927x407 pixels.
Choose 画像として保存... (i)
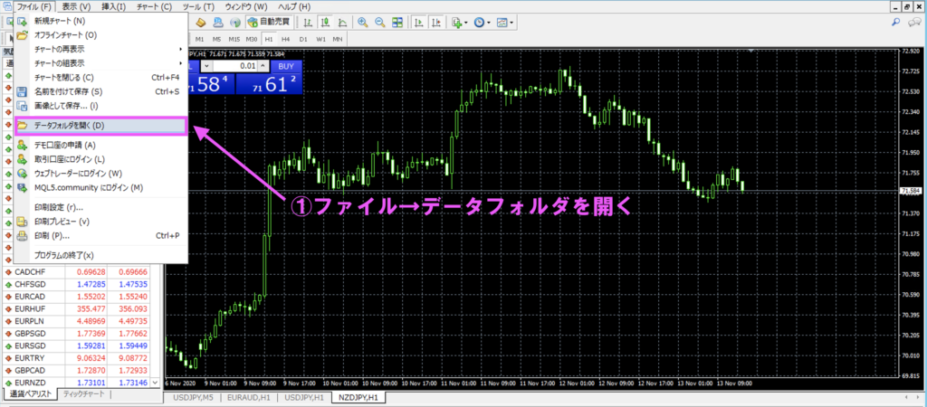(x=100, y=106)
